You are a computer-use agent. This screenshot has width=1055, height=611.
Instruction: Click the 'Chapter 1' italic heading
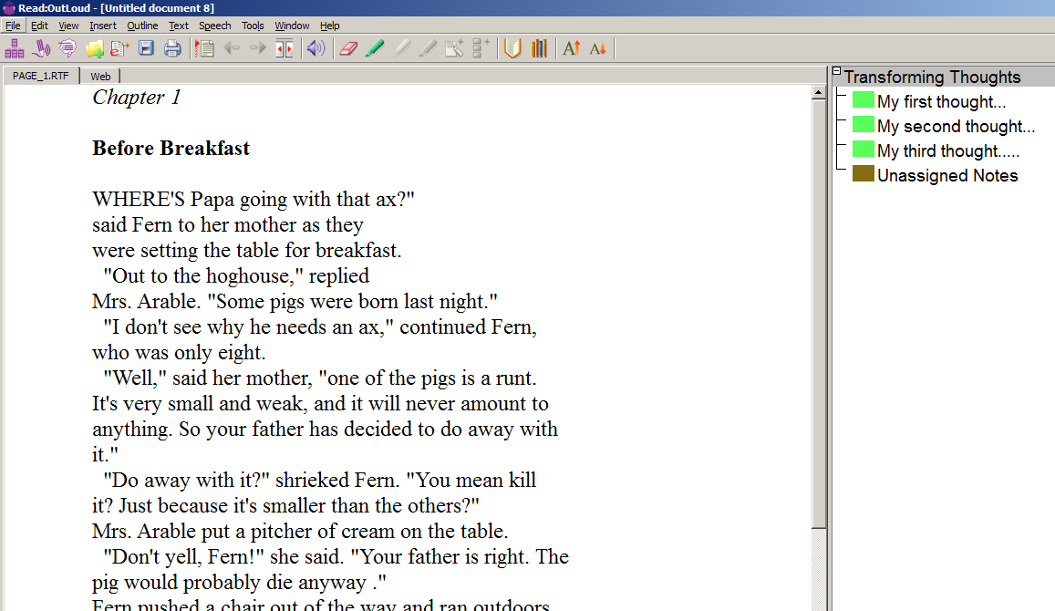pyautogui.click(x=137, y=98)
